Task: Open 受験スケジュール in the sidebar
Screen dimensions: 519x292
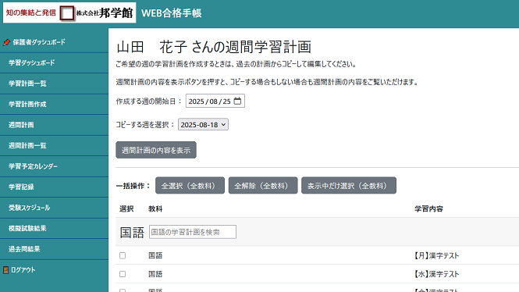Action: coord(30,208)
